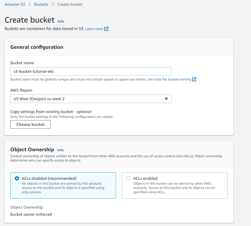This screenshot has width=251, height=226.
Task: Select the ACLs enabled radio button
Action: [x=128, y=178]
